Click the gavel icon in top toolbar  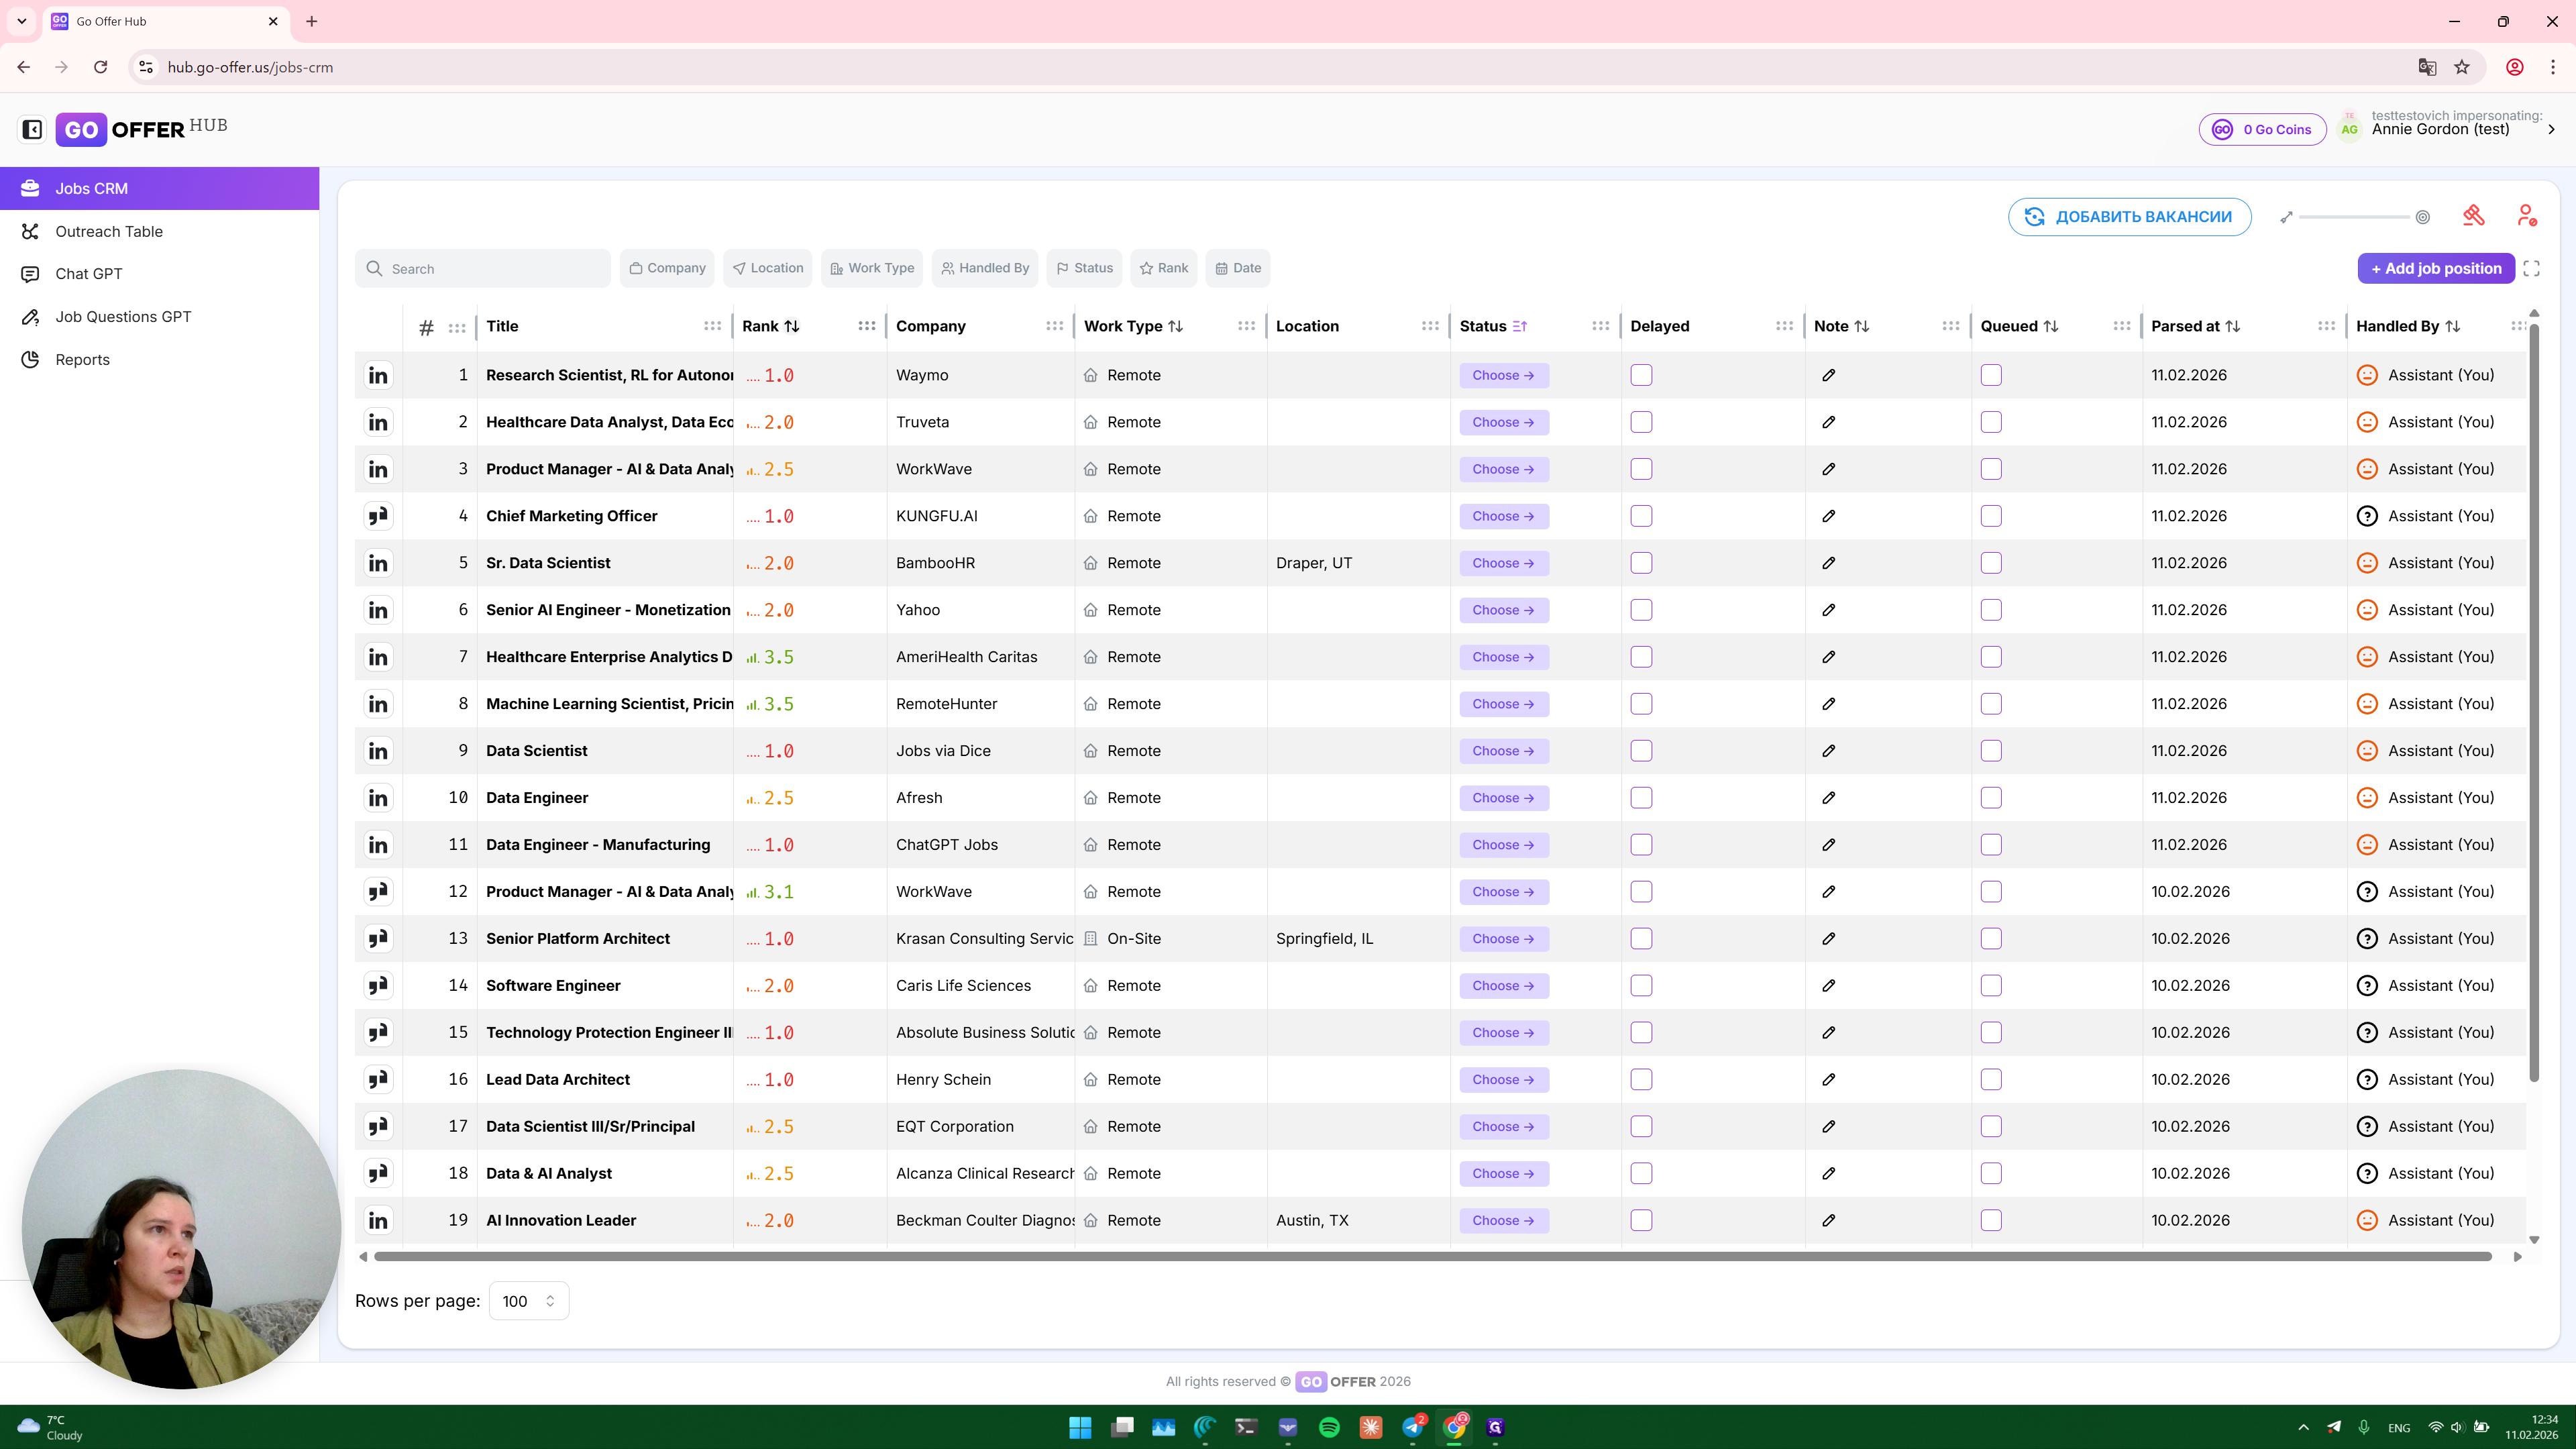2473,216
